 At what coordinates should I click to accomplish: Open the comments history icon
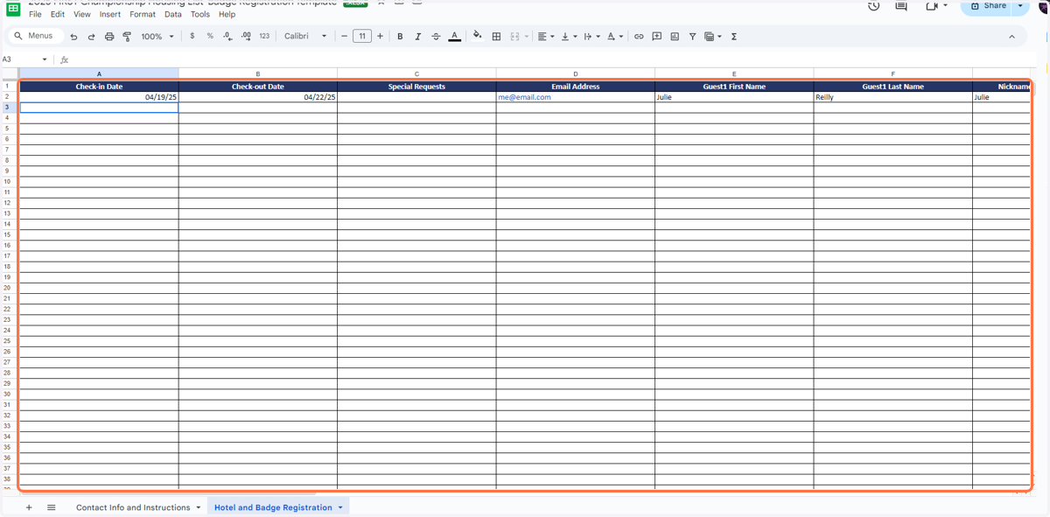(901, 6)
